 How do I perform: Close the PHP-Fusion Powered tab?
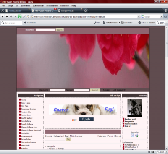click(55, 9)
